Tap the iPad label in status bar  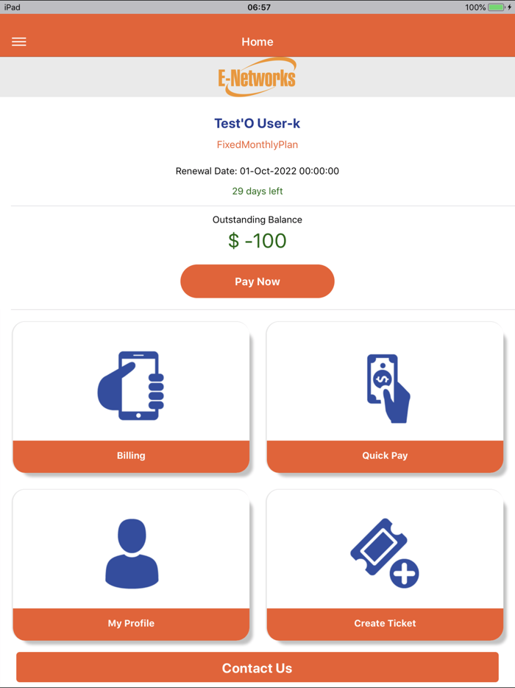point(12,7)
